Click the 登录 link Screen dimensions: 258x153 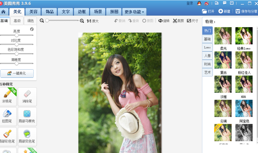(x=190, y=3)
